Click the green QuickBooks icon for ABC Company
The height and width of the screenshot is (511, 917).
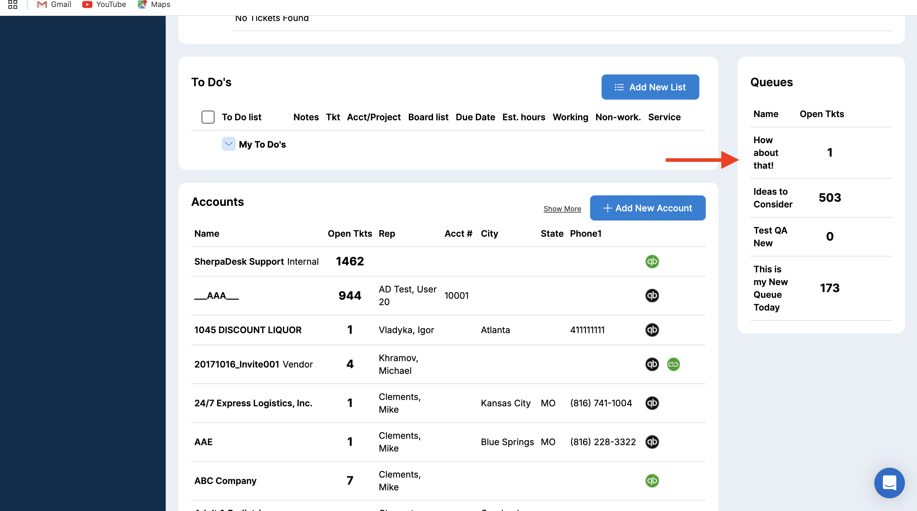[652, 481]
